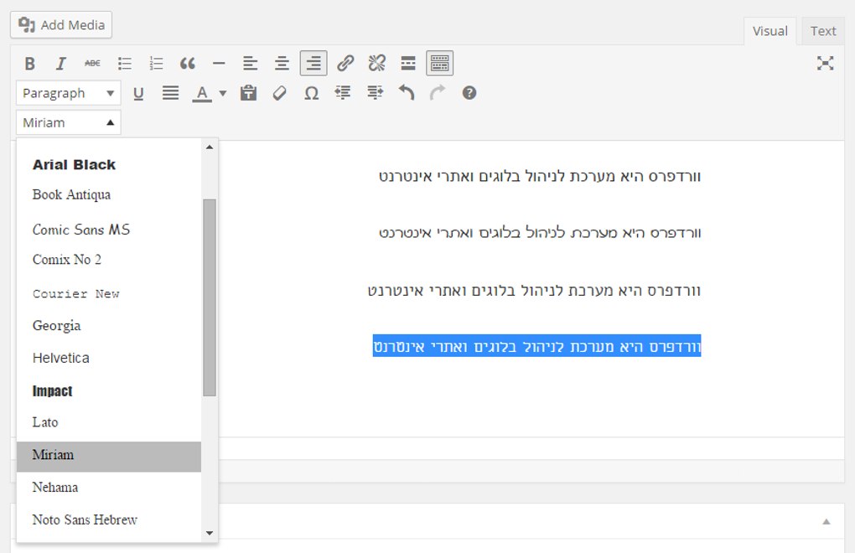This screenshot has height=553, width=855.
Task: Click the Add Media button
Action: [61, 25]
